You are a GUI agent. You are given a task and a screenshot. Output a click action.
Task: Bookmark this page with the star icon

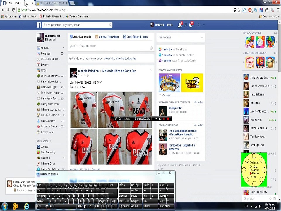[x=239, y=10]
